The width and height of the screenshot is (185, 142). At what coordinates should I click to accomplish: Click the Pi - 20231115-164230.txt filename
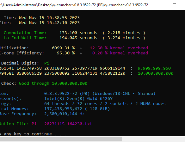coord(62,124)
